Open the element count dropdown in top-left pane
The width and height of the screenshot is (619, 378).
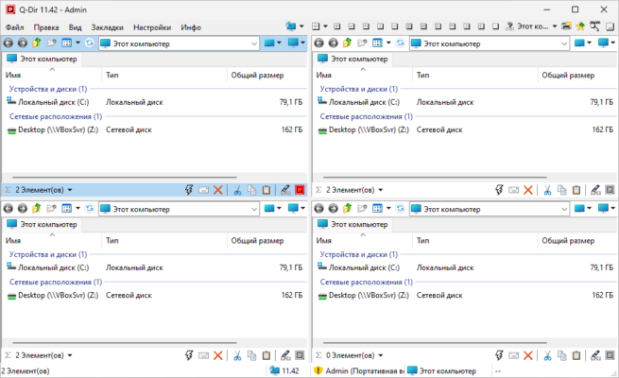(70, 190)
